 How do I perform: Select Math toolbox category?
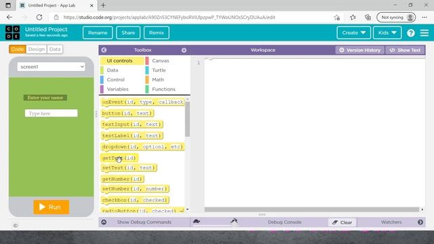158,80
